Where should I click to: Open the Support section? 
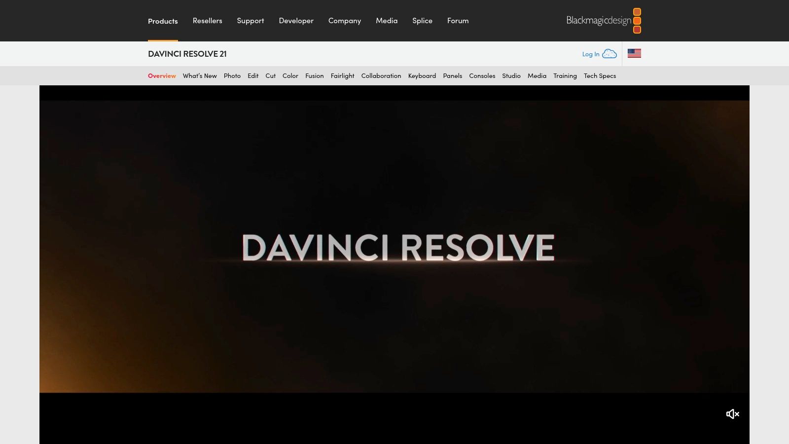(x=251, y=21)
